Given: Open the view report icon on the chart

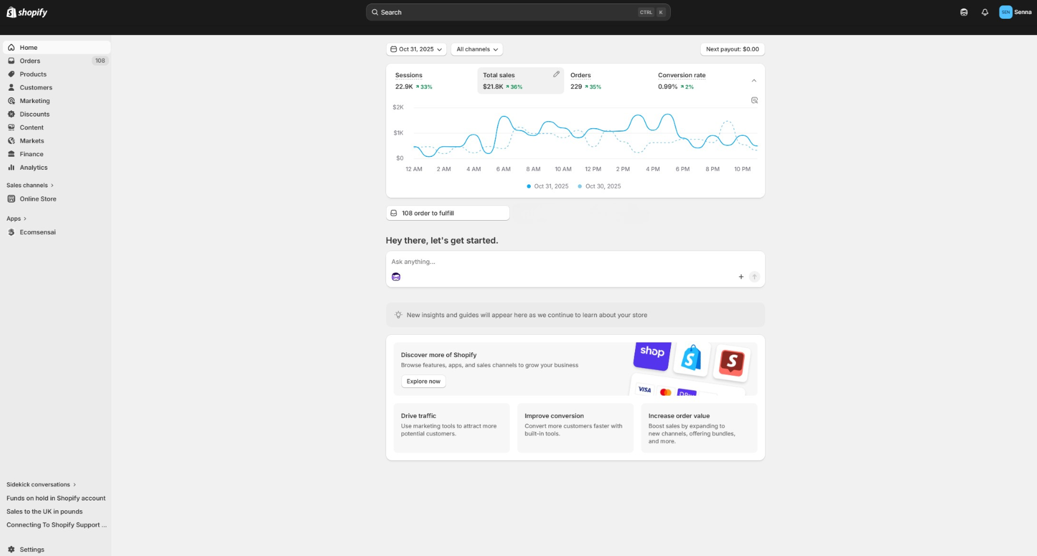Looking at the screenshot, I should (754, 100).
